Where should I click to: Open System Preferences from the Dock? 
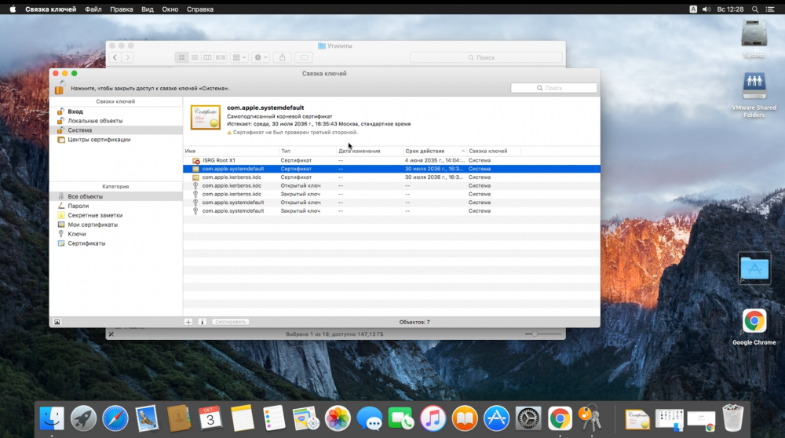528,418
